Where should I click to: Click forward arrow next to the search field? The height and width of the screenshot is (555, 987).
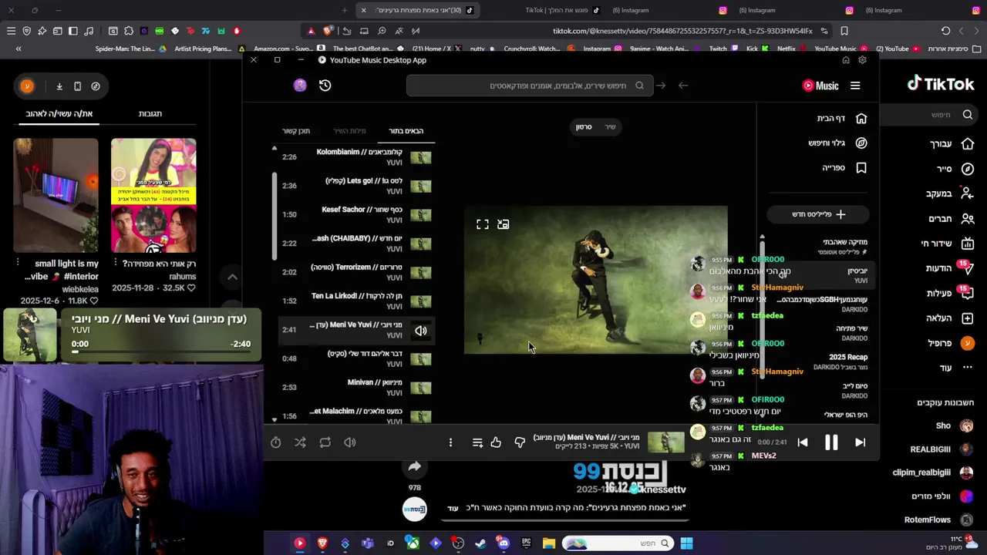pyautogui.click(x=661, y=86)
